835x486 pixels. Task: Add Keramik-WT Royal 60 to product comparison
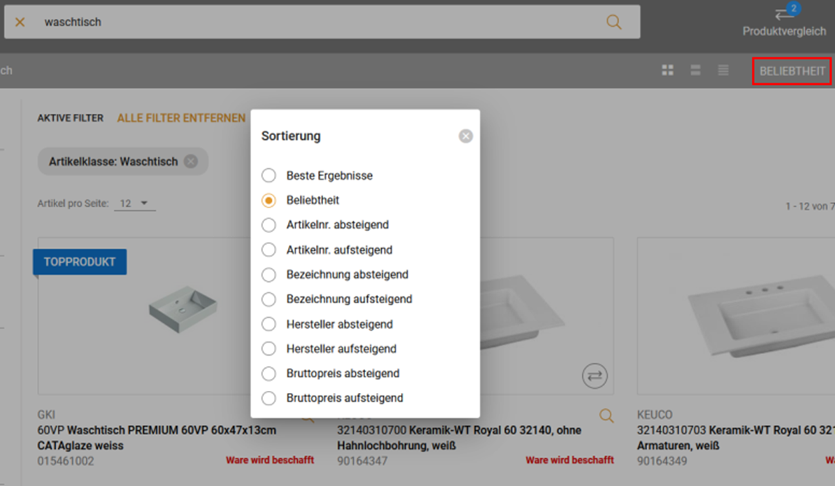click(x=595, y=376)
